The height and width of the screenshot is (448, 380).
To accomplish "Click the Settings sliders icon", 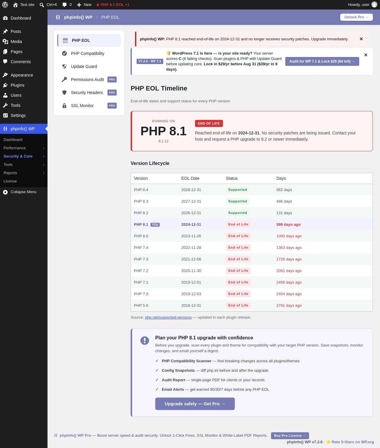I will click(5, 115).
